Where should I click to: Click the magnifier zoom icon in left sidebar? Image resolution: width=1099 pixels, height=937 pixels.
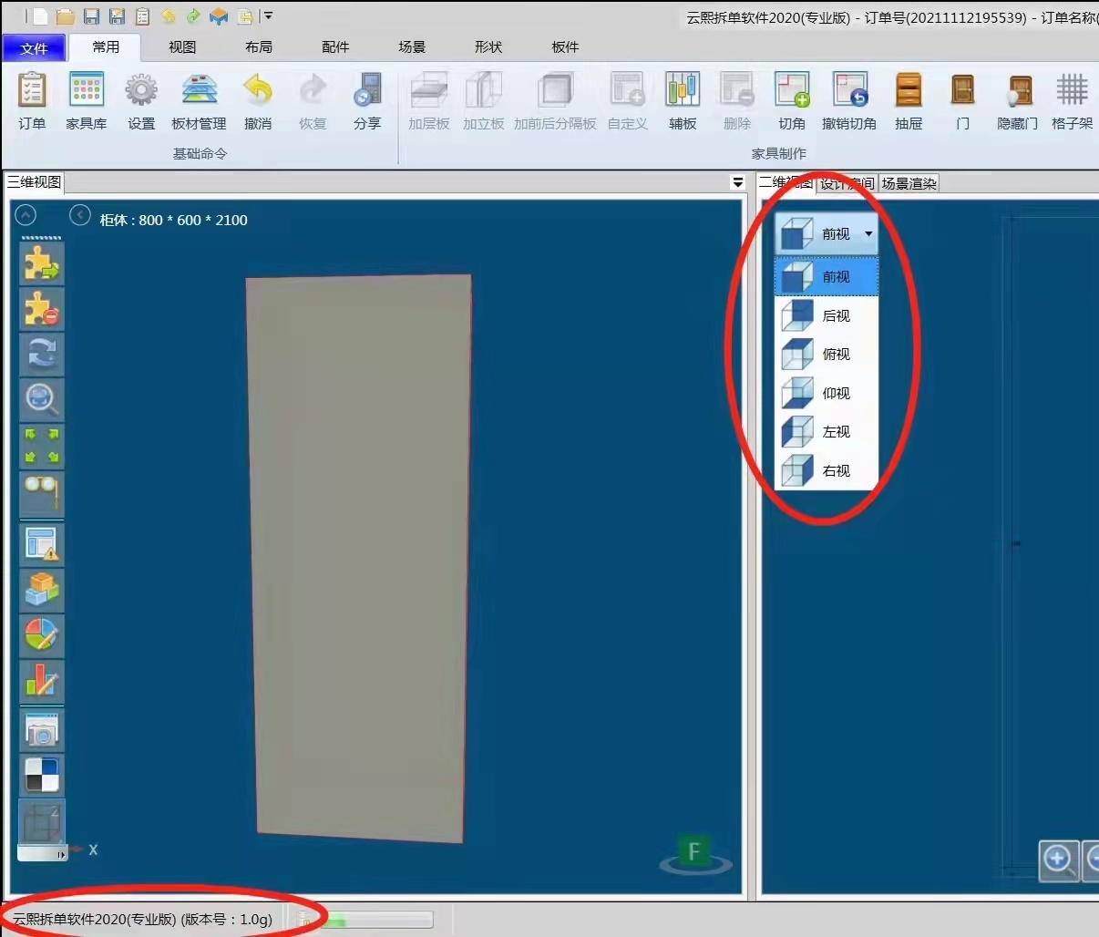coord(42,400)
